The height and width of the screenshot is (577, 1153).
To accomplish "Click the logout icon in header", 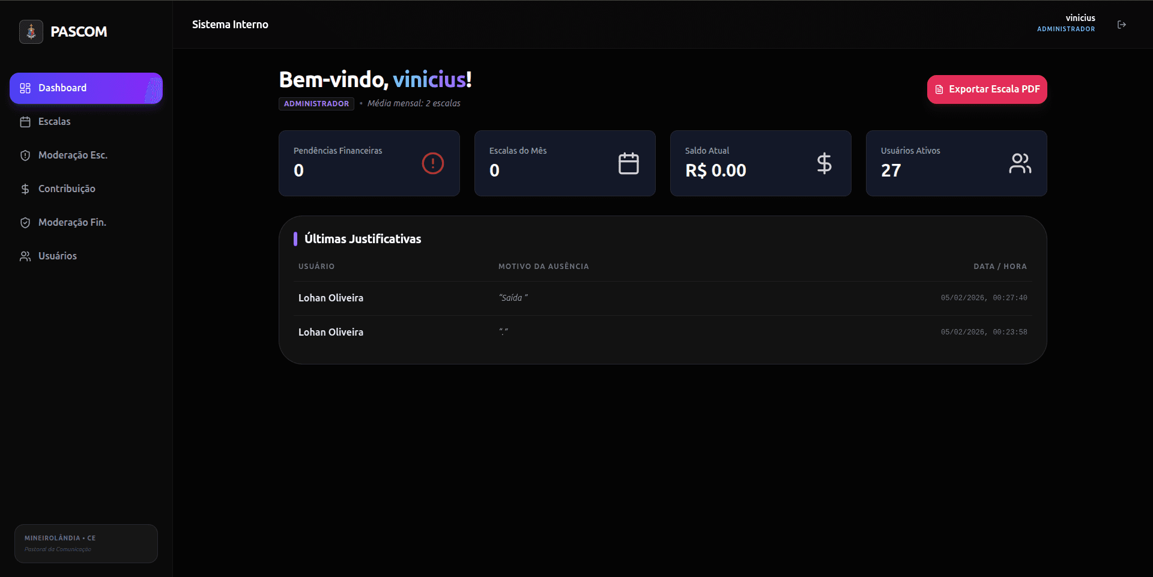I will pyautogui.click(x=1121, y=25).
